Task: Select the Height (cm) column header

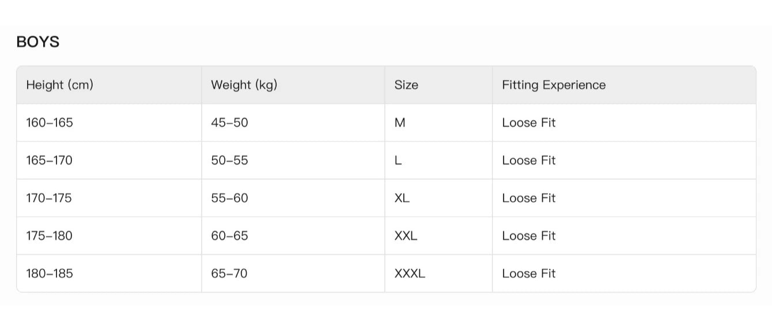Action: pyautogui.click(x=59, y=85)
